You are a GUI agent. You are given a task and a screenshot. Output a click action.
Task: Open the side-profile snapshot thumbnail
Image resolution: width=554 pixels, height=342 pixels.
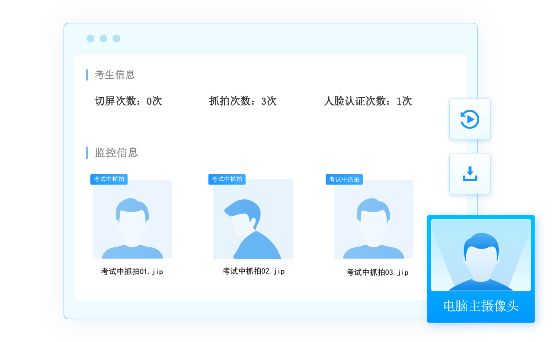coord(253,219)
